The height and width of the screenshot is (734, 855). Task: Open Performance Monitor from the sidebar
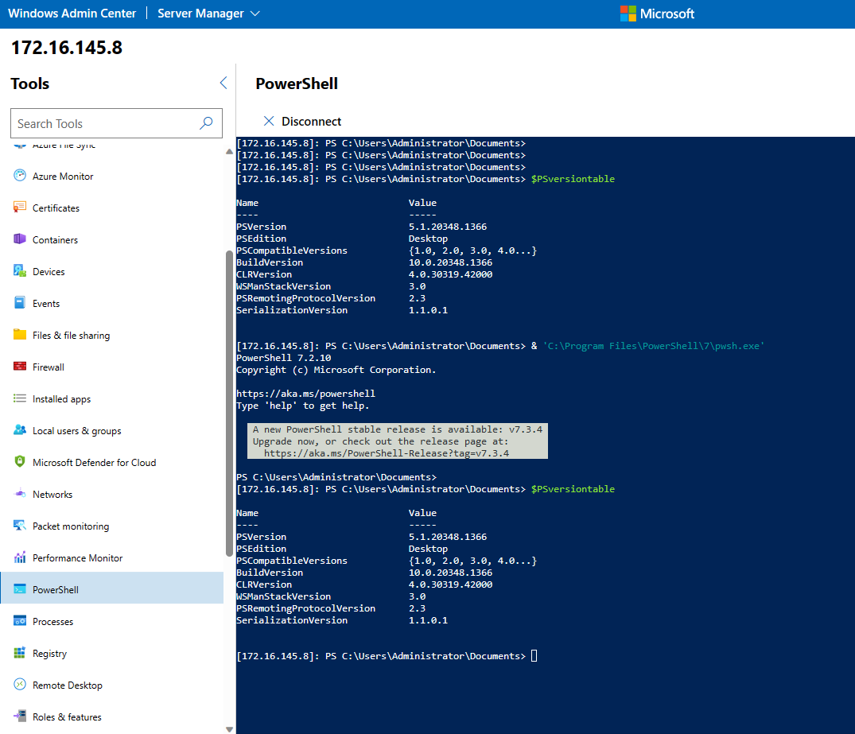76,557
